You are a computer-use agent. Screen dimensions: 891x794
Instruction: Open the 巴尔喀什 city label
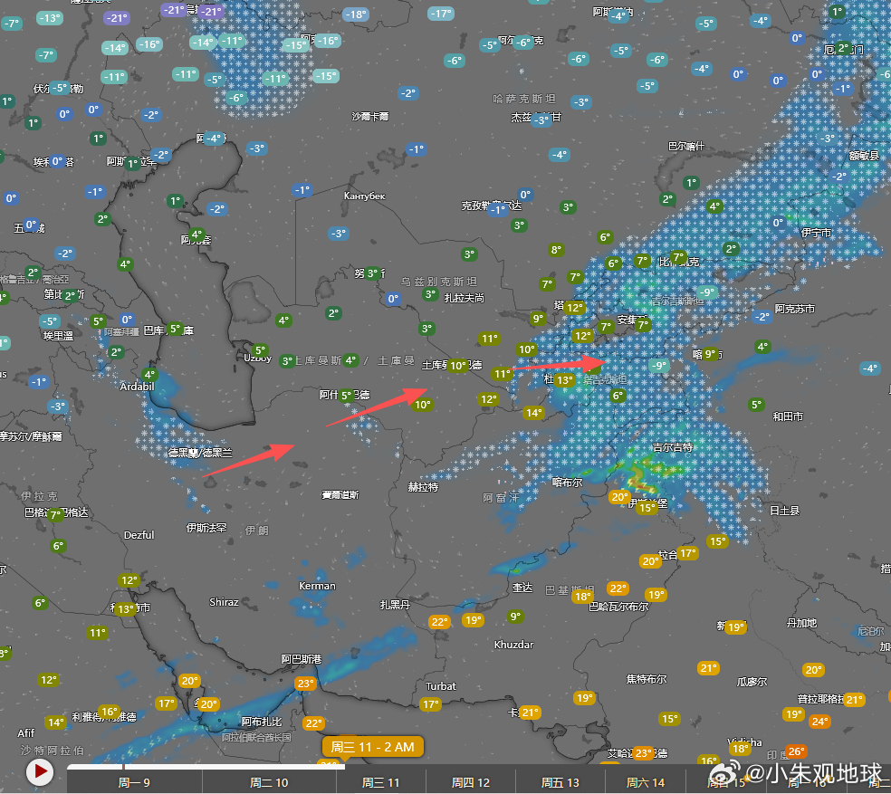click(685, 146)
